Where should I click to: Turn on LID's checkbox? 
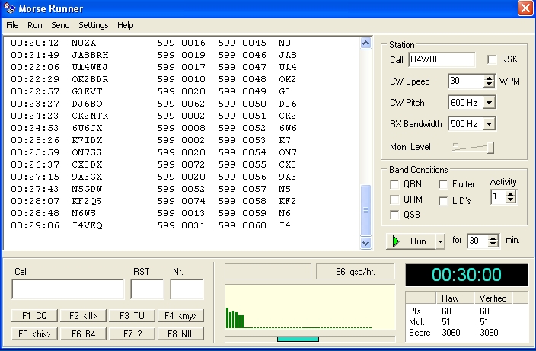(x=444, y=200)
